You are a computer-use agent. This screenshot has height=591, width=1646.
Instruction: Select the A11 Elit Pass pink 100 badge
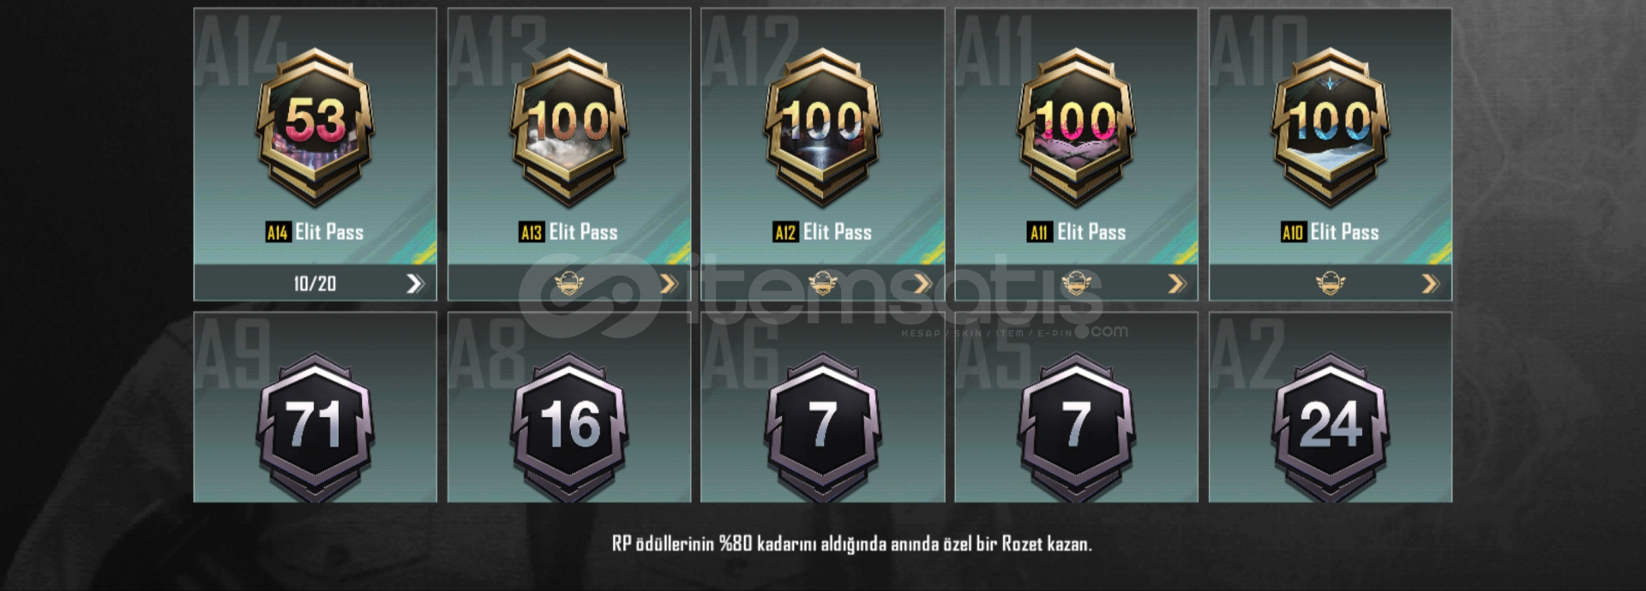tap(1076, 127)
